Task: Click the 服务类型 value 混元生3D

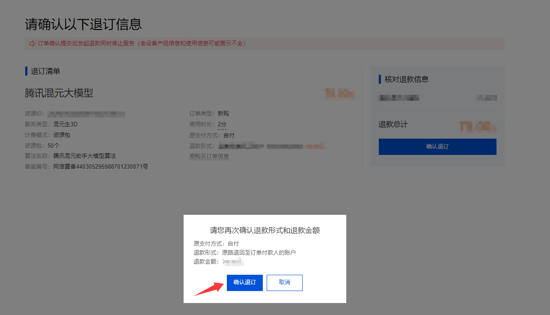Action: [65, 125]
